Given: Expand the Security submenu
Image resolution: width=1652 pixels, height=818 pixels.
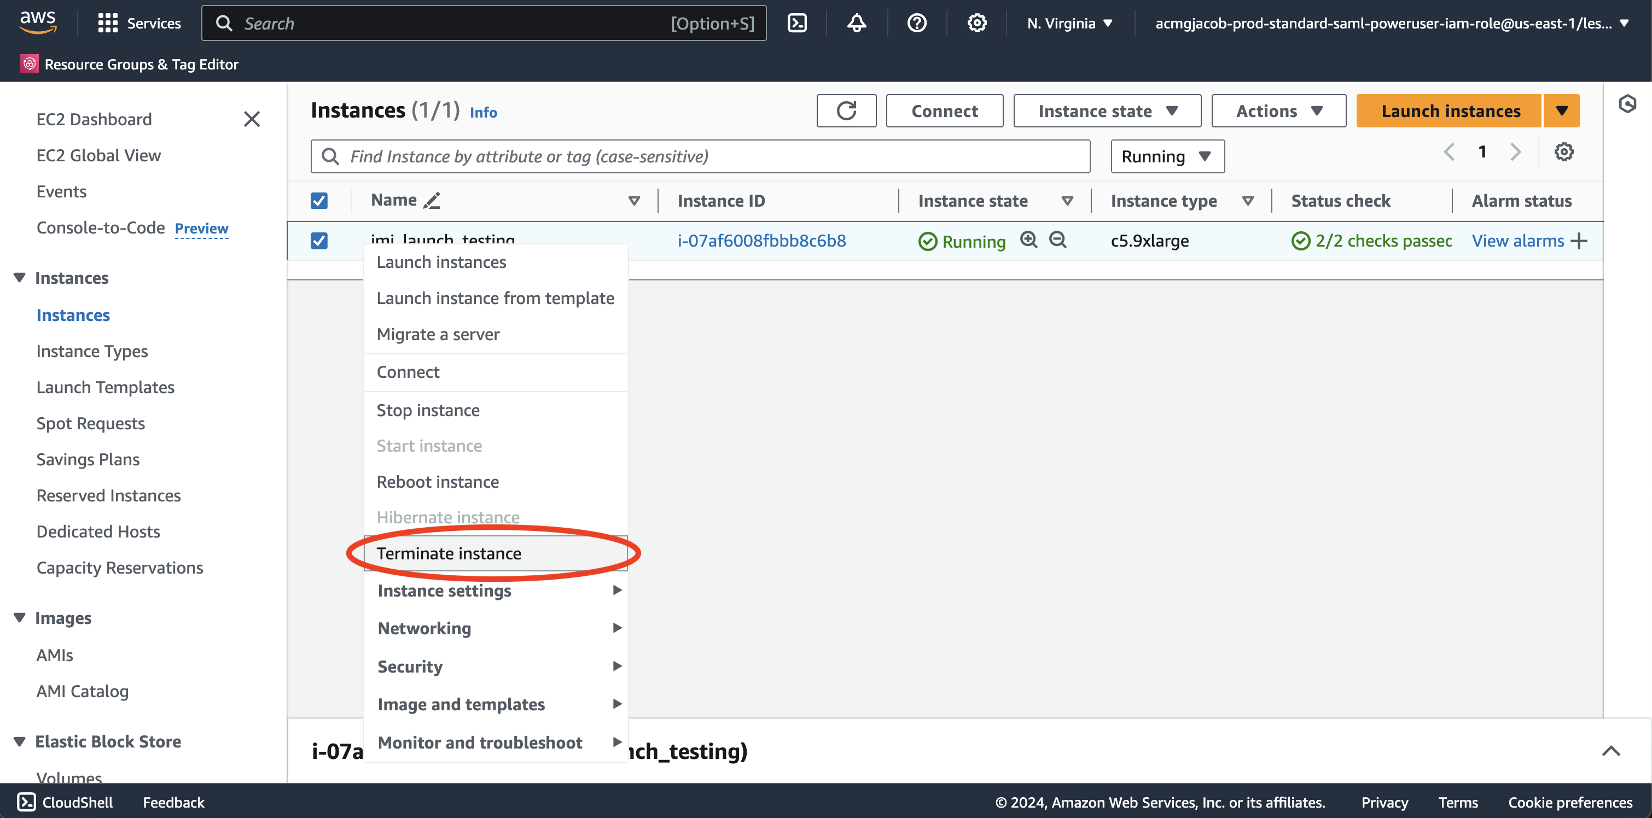Looking at the screenshot, I should [495, 666].
